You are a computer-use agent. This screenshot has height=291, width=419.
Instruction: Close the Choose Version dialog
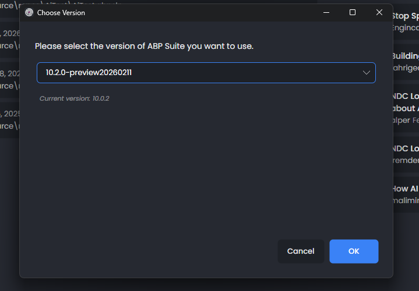pos(379,12)
